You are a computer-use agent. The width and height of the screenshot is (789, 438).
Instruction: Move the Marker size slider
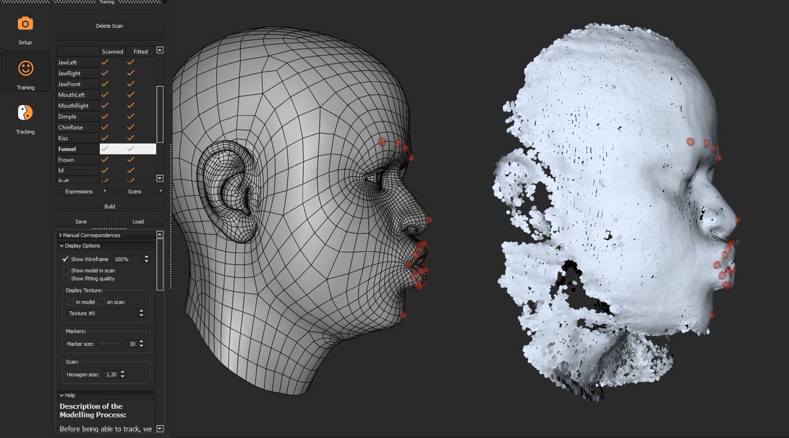click(110, 343)
